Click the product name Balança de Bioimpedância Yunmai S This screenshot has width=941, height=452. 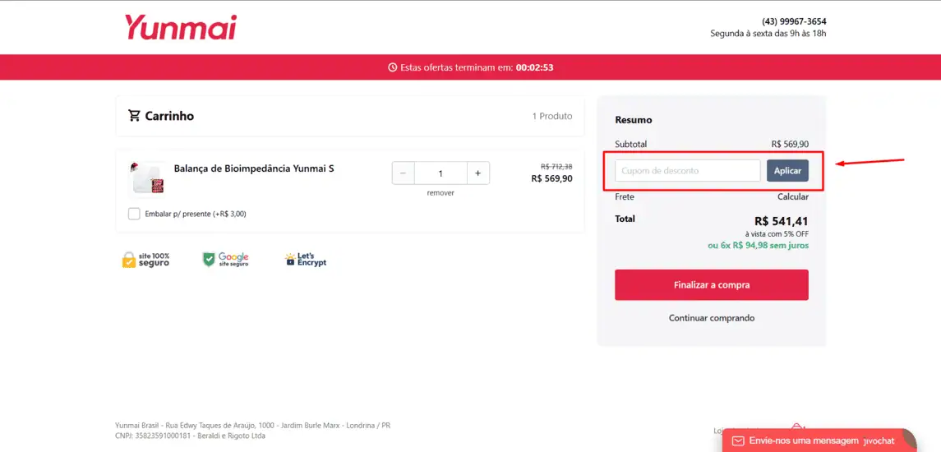(254, 168)
